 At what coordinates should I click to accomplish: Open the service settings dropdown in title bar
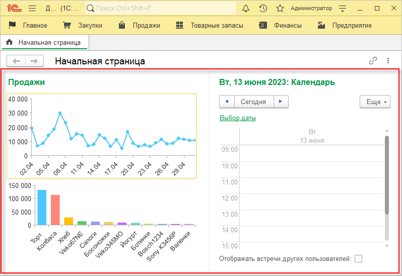click(343, 9)
